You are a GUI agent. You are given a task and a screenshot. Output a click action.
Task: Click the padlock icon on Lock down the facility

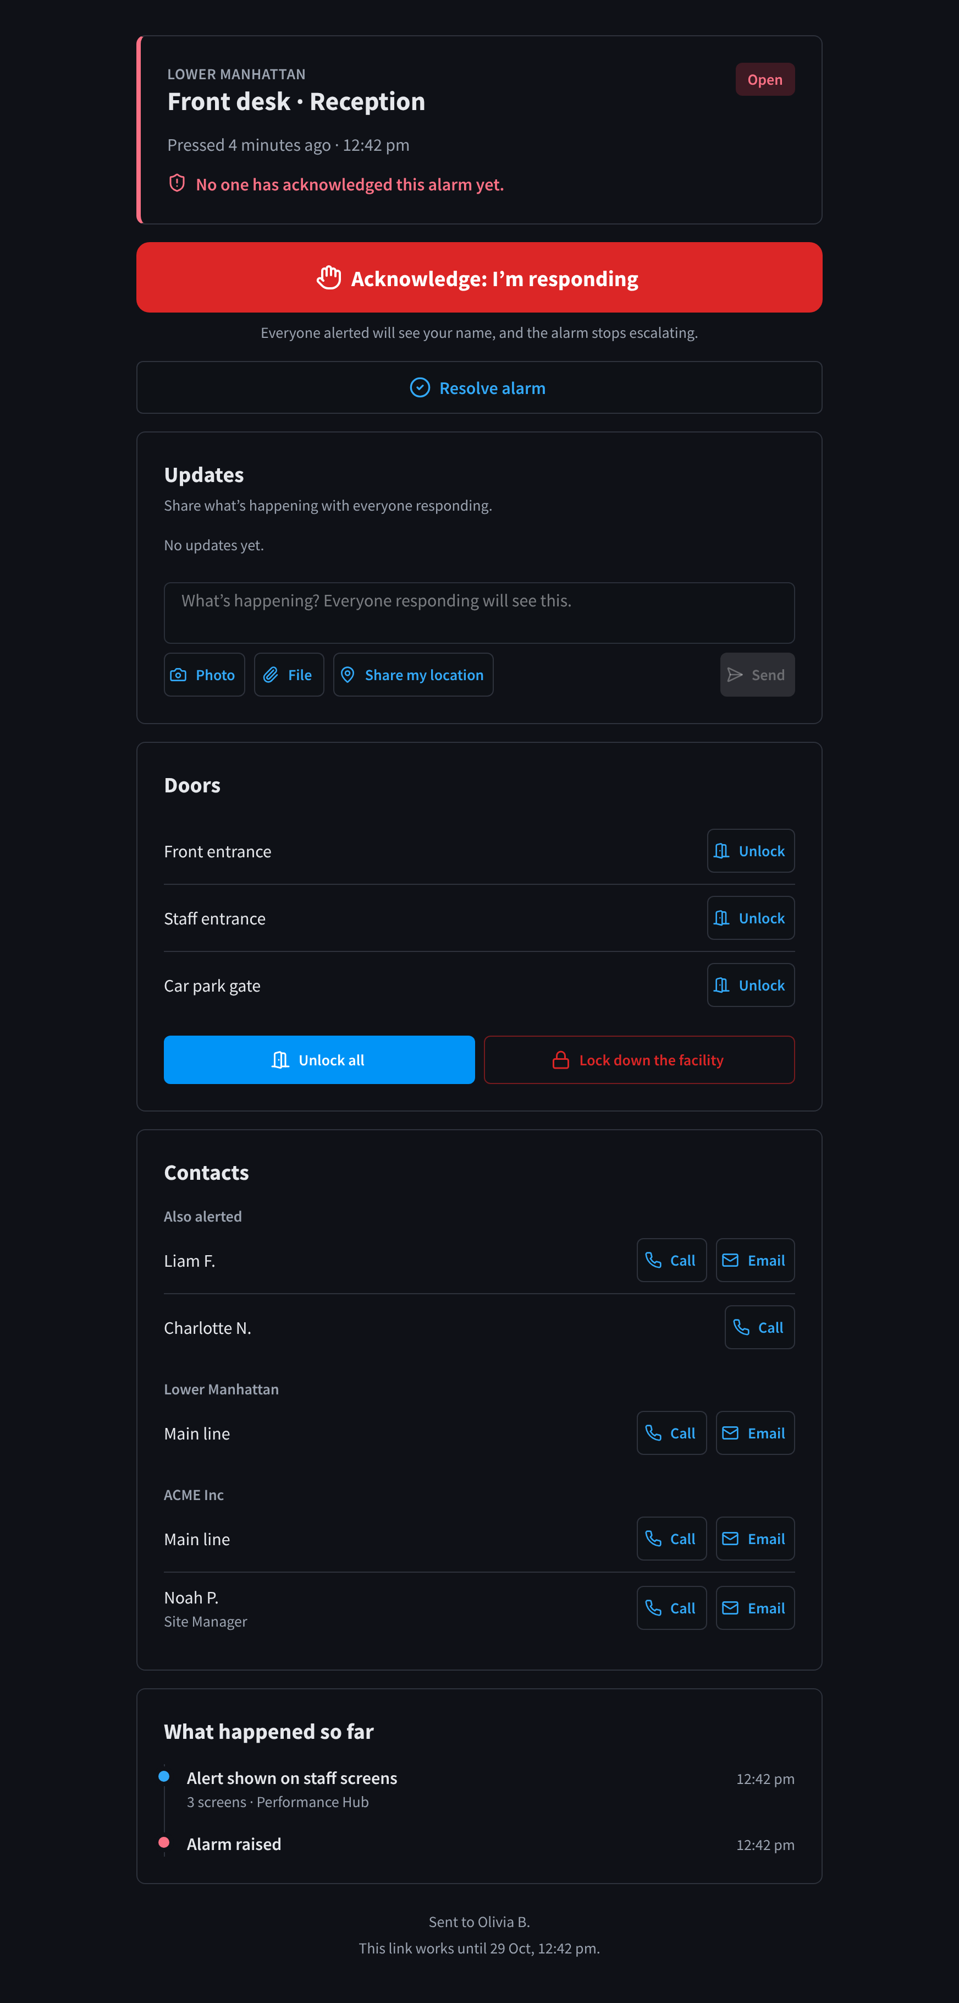(560, 1060)
